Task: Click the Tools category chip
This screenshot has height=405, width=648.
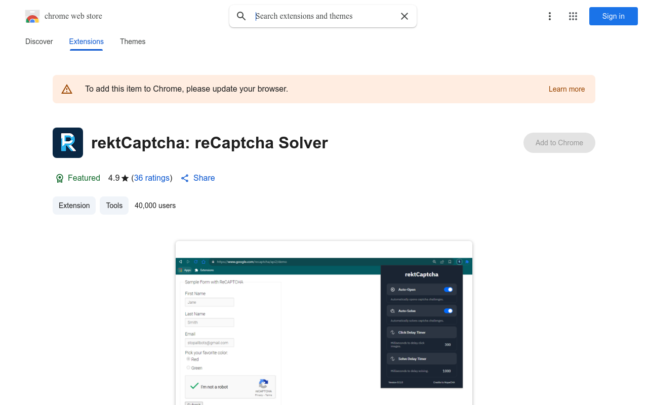Action: pos(114,206)
